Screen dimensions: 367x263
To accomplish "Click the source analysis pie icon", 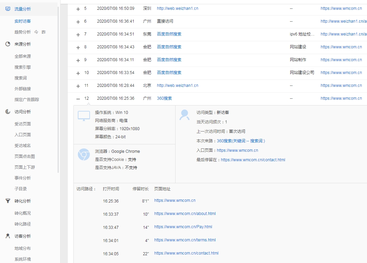I will coord(8,44).
